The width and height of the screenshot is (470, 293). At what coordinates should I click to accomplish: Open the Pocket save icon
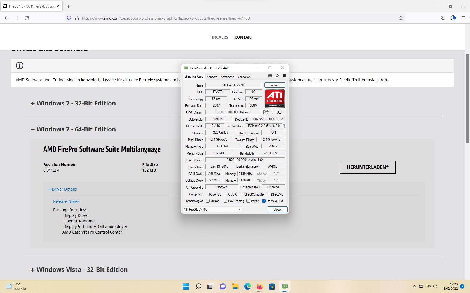[x=443, y=18]
